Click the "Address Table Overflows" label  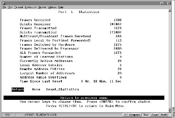coord(43,77)
